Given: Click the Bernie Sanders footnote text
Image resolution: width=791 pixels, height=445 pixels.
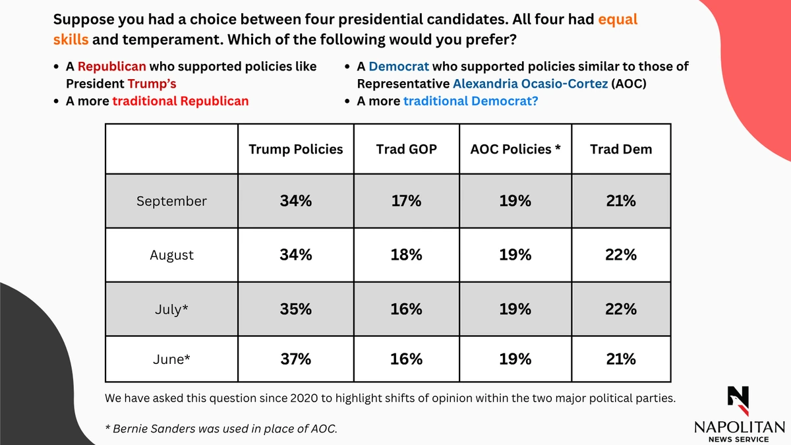Looking at the screenshot, I should (x=221, y=429).
